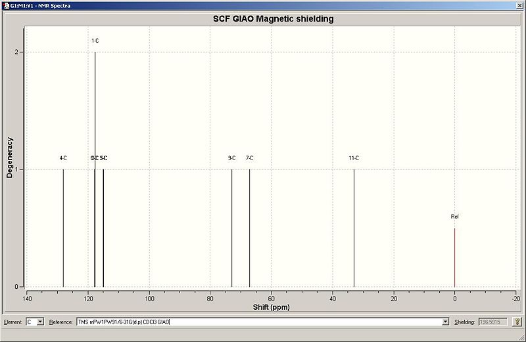Click the Element label
The height and width of the screenshot is (342, 526).
coord(13,322)
